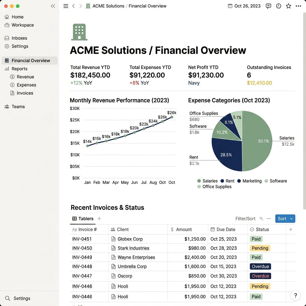
Task: Open the Stark Industries client page
Action: tap(133, 248)
